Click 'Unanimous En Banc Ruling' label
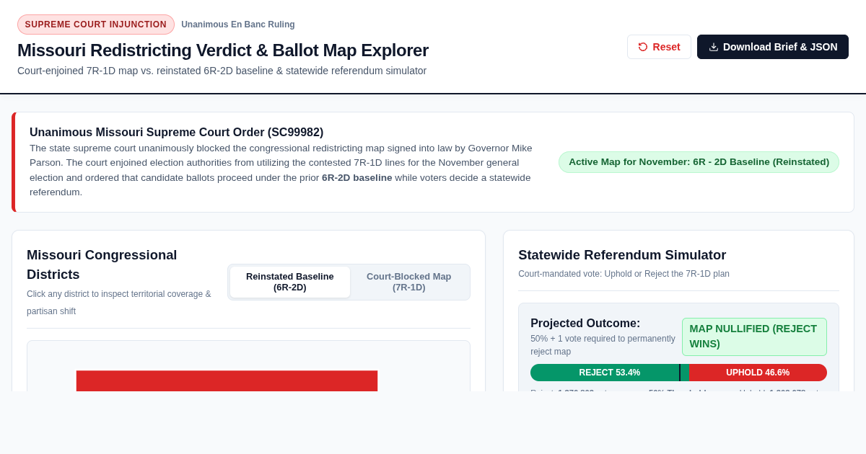866x454 pixels. tap(238, 25)
